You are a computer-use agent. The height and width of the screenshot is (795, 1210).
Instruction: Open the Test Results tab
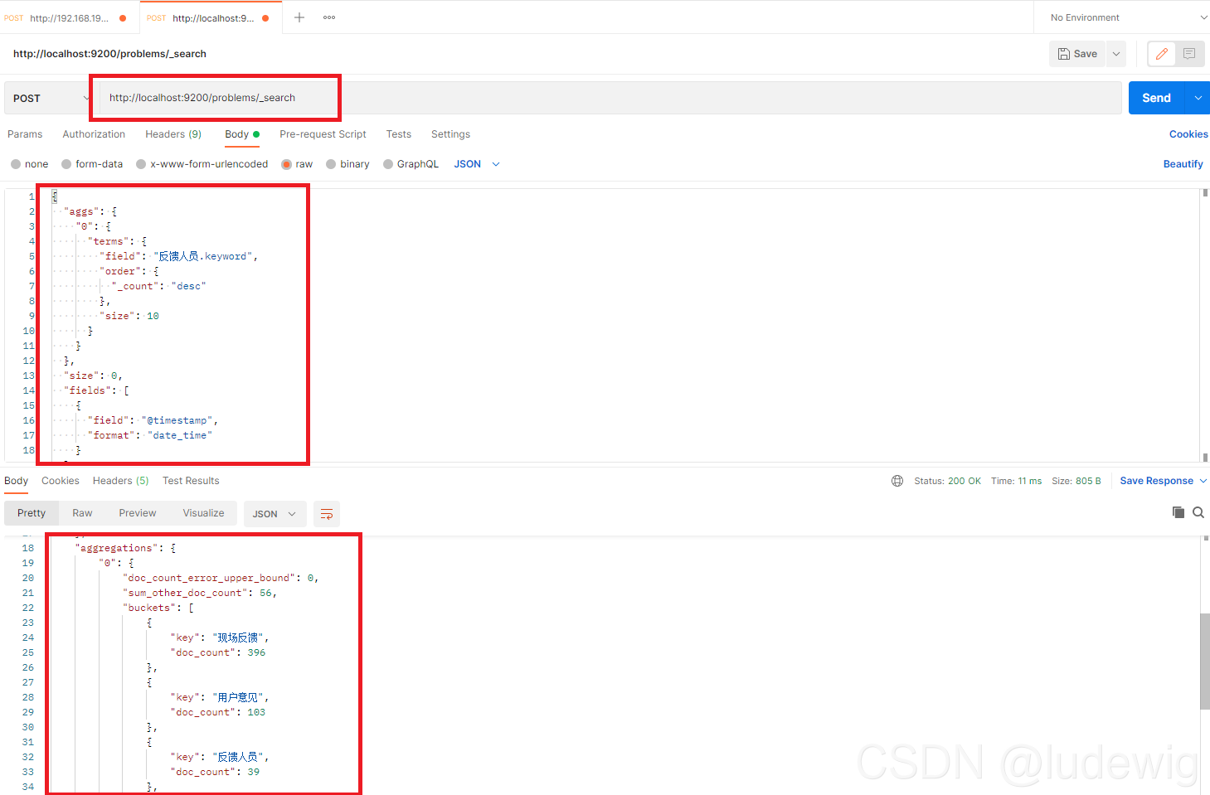(191, 481)
